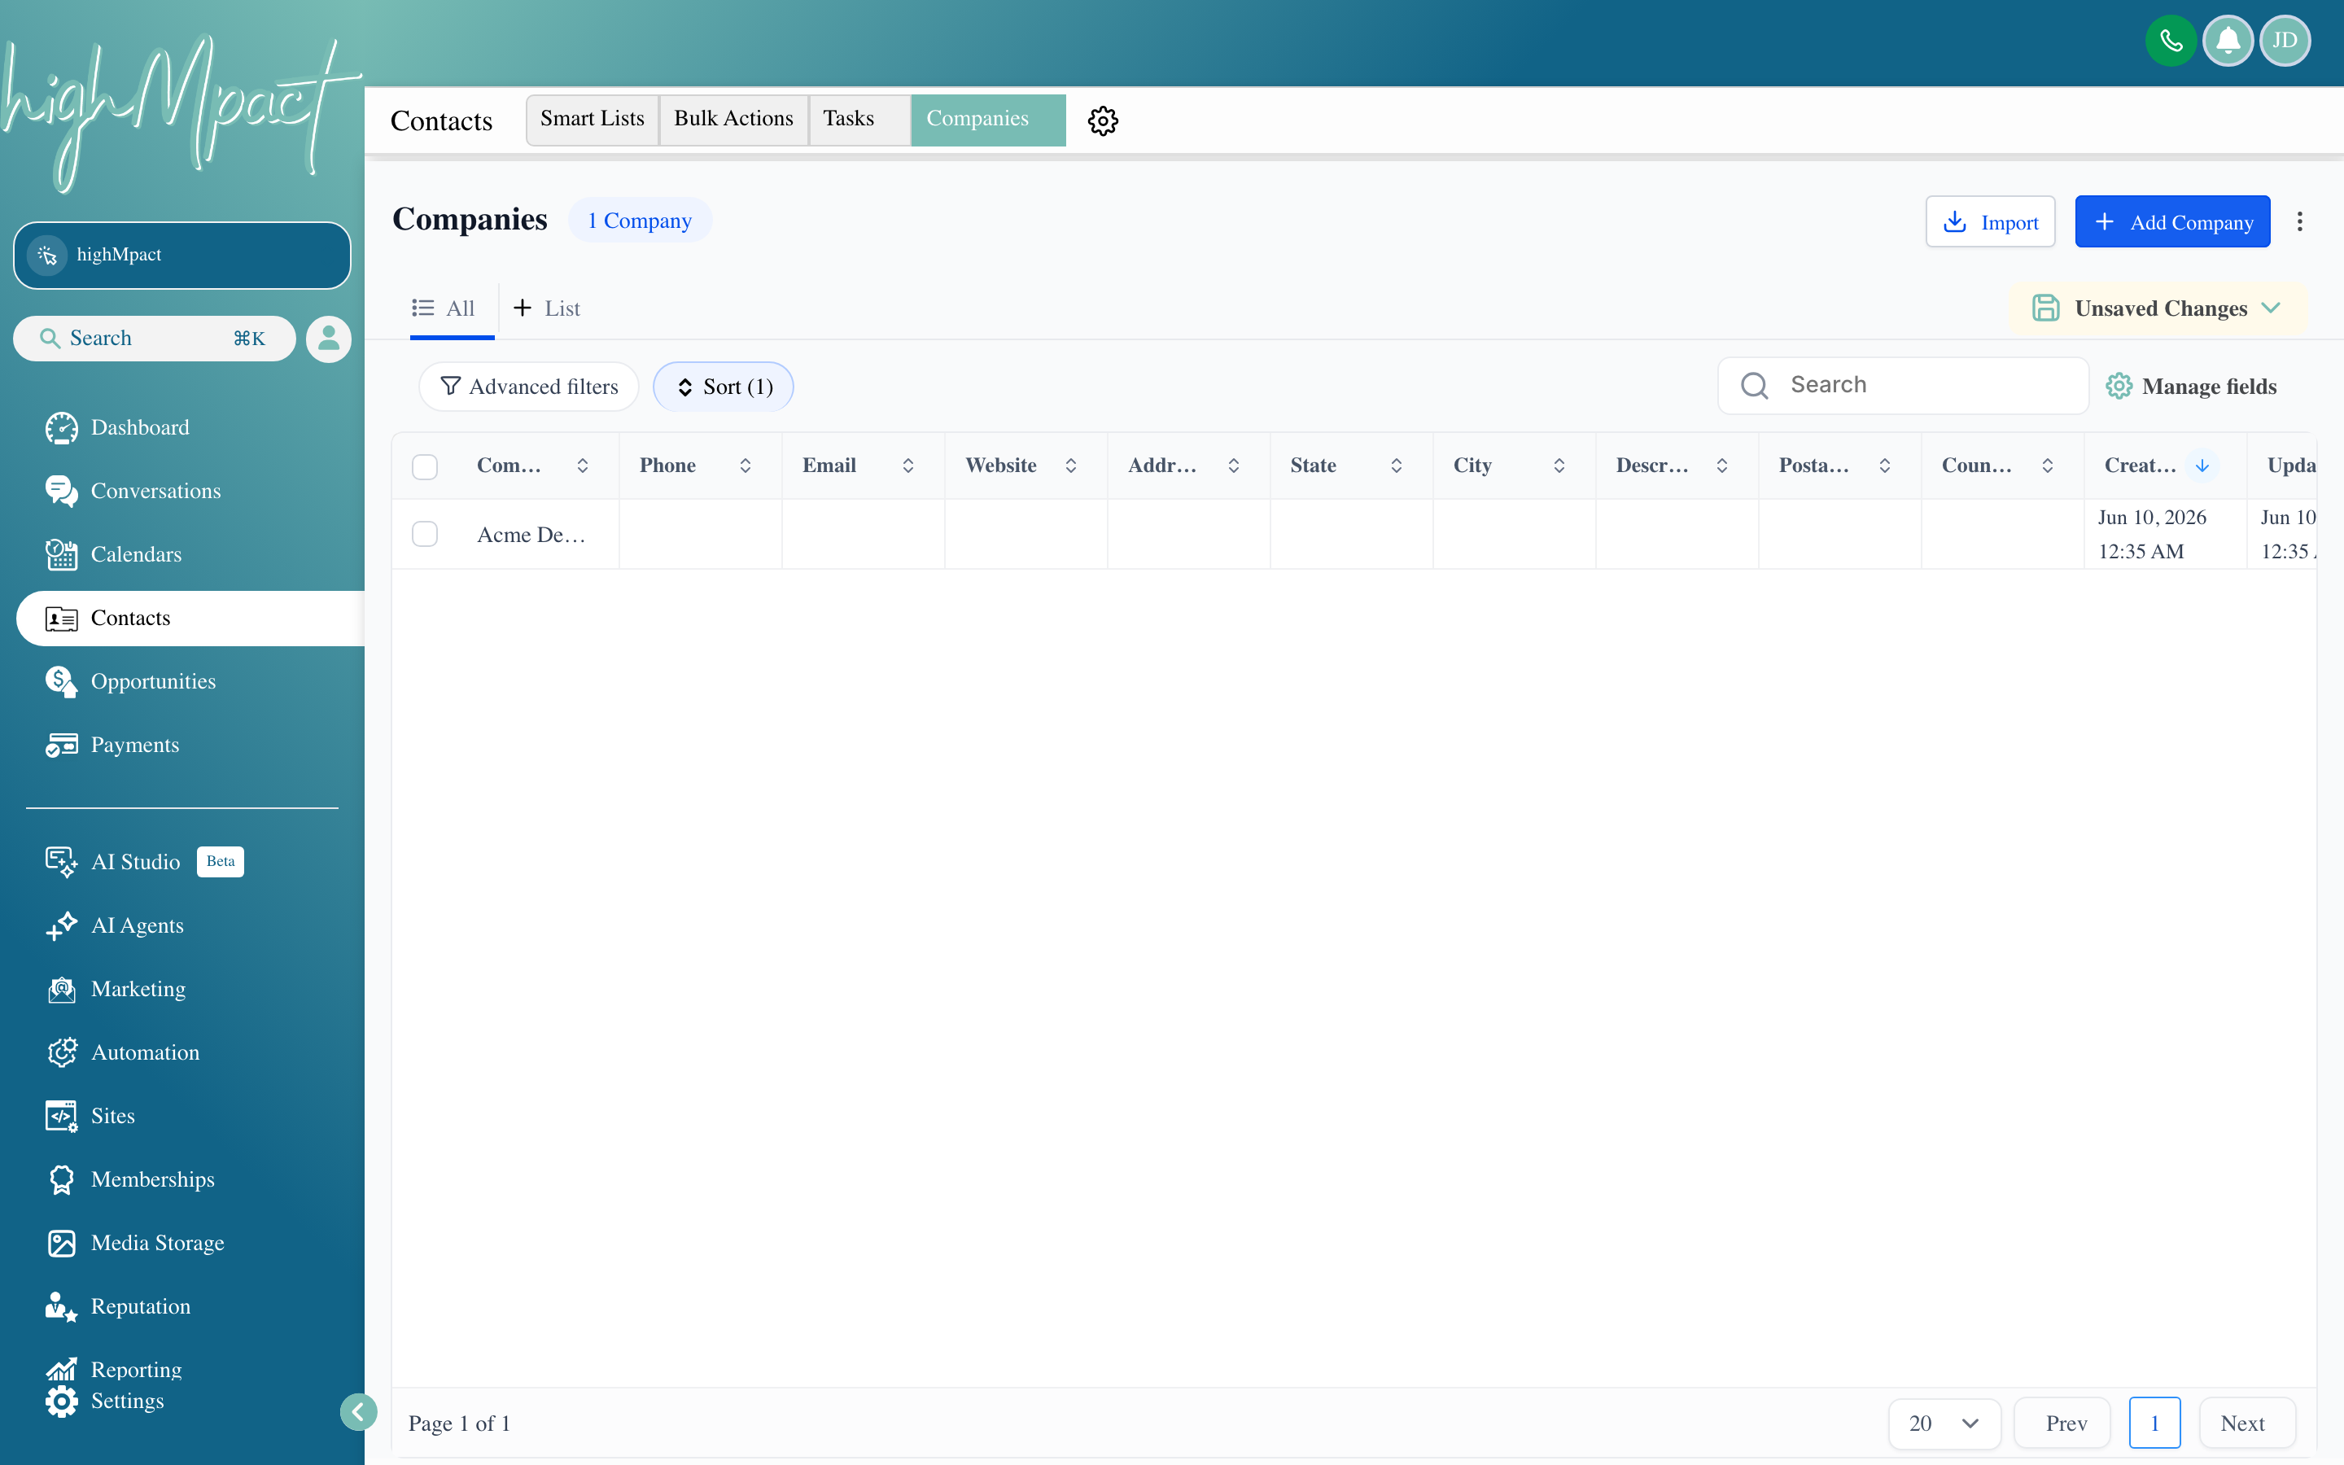Image resolution: width=2344 pixels, height=1465 pixels.
Task: Click the sidebar profile avatar icon
Action: 328,338
